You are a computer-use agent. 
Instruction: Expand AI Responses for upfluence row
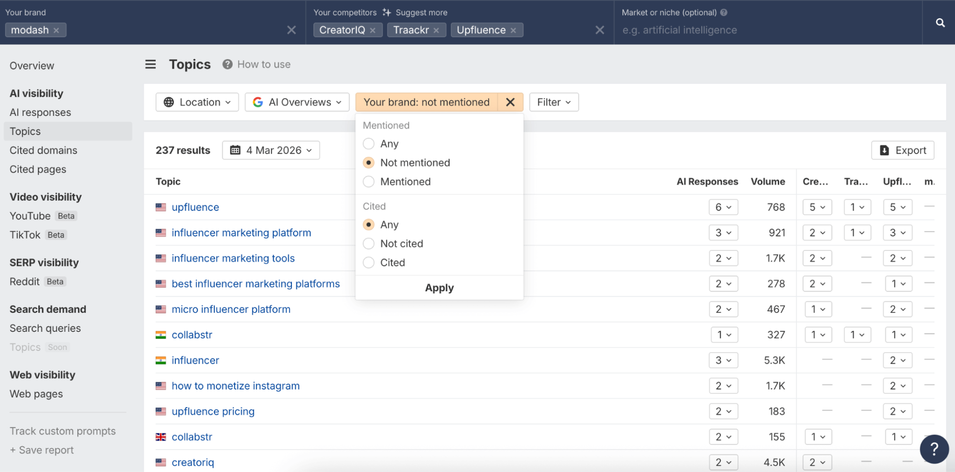(x=723, y=207)
